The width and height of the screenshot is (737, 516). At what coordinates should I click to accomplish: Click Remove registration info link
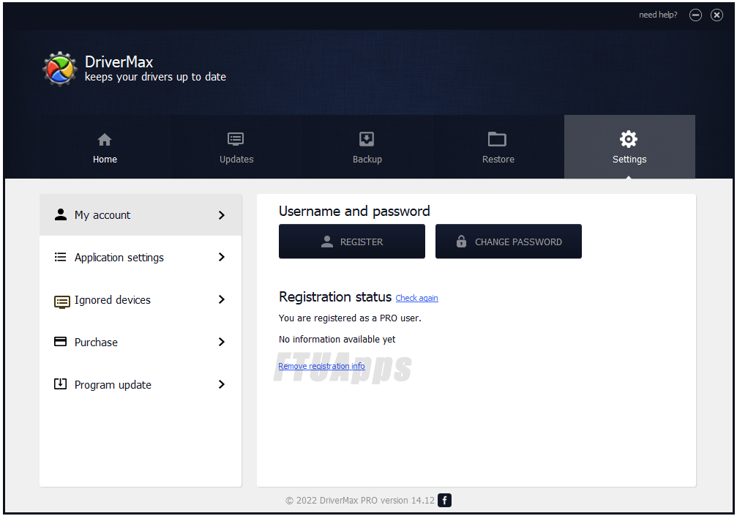click(x=321, y=366)
